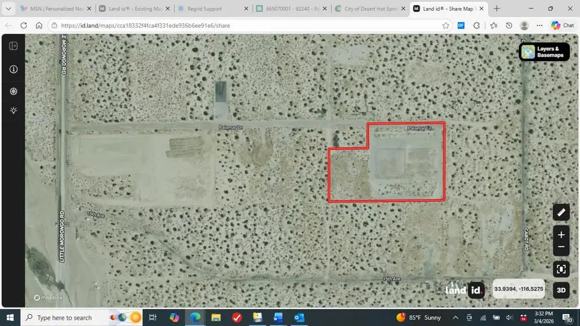Click the recenter map extent icon
Viewport: 580px width, 326px height.
[561, 269]
